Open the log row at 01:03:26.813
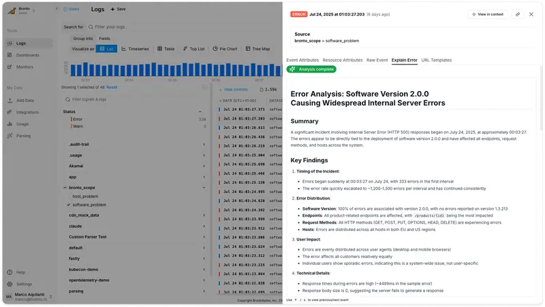Image resolution: width=545 pixels, height=307 pixels. point(250,128)
